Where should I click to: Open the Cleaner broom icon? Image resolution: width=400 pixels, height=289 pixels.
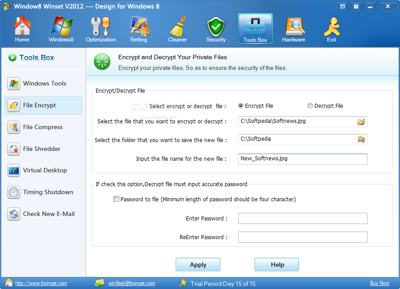click(x=178, y=26)
